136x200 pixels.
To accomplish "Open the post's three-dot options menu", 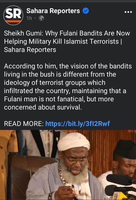I will click(128, 12).
